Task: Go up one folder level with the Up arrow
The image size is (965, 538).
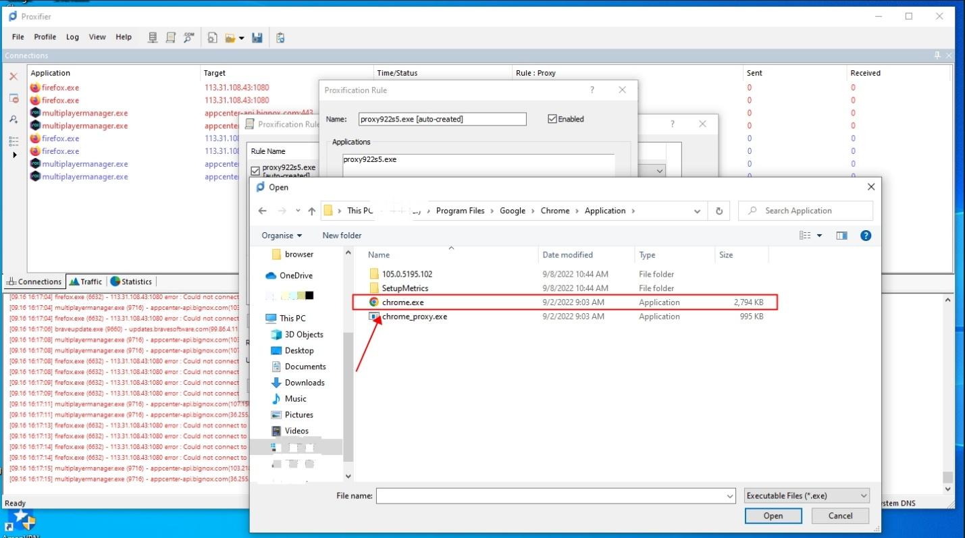Action: pos(311,211)
